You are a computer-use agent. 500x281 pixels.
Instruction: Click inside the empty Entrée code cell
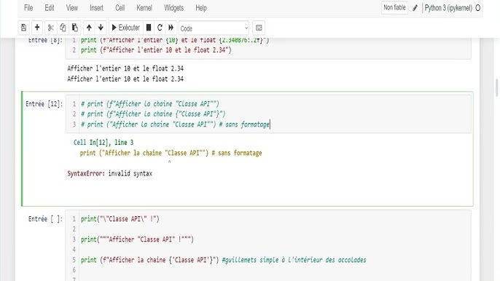[268, 245]
